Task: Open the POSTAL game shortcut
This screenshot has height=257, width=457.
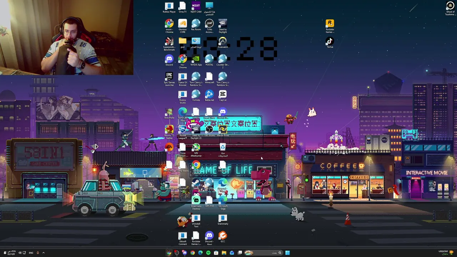Action: point(209,60)
